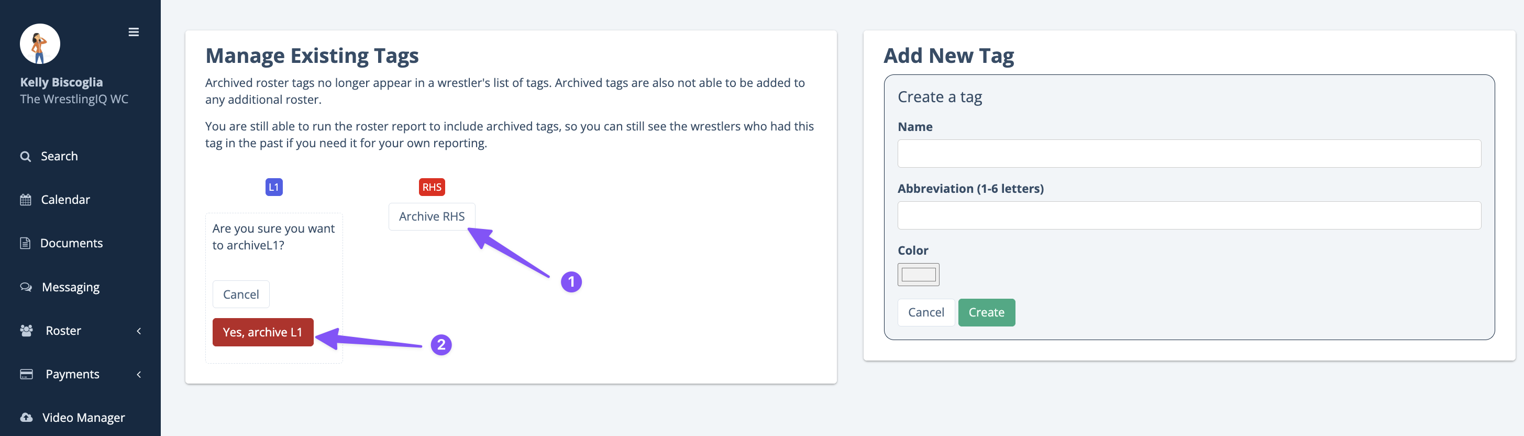Click the Video Manager cloud upload icon

pos(27,418)
